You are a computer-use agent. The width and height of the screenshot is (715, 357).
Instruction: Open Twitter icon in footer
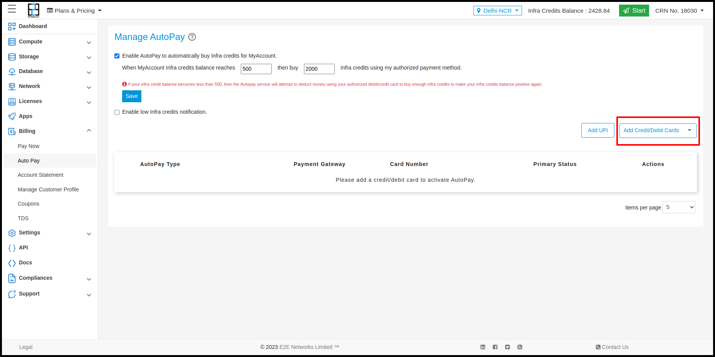[x=507, y=347]
